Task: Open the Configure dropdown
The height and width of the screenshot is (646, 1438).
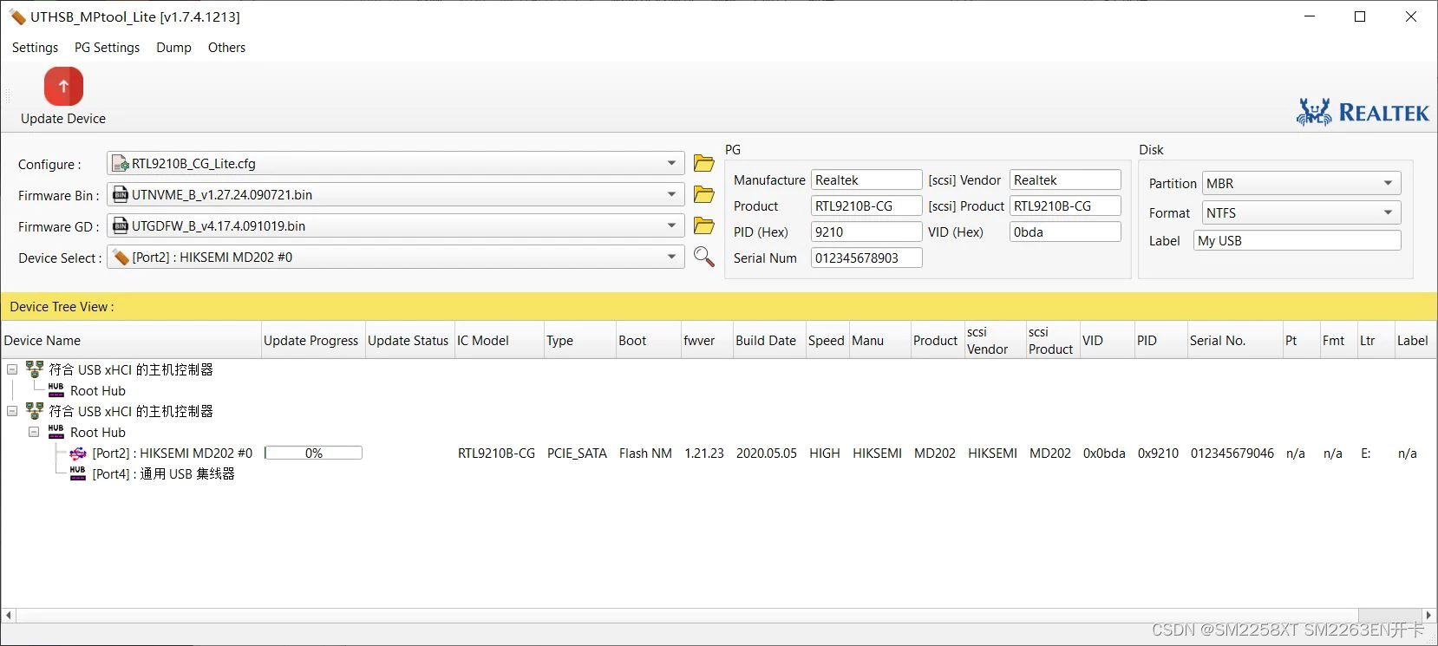Action: click(x=671, y=163)
